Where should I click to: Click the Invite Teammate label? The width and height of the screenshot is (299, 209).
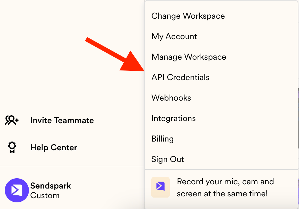click(62, 120)
